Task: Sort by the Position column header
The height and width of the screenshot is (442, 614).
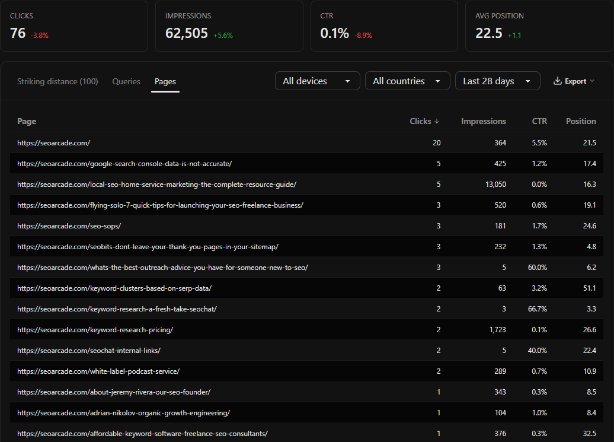Action: click(581, 122)
